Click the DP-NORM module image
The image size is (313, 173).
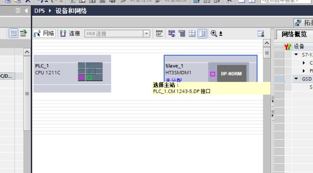[232, 73]
